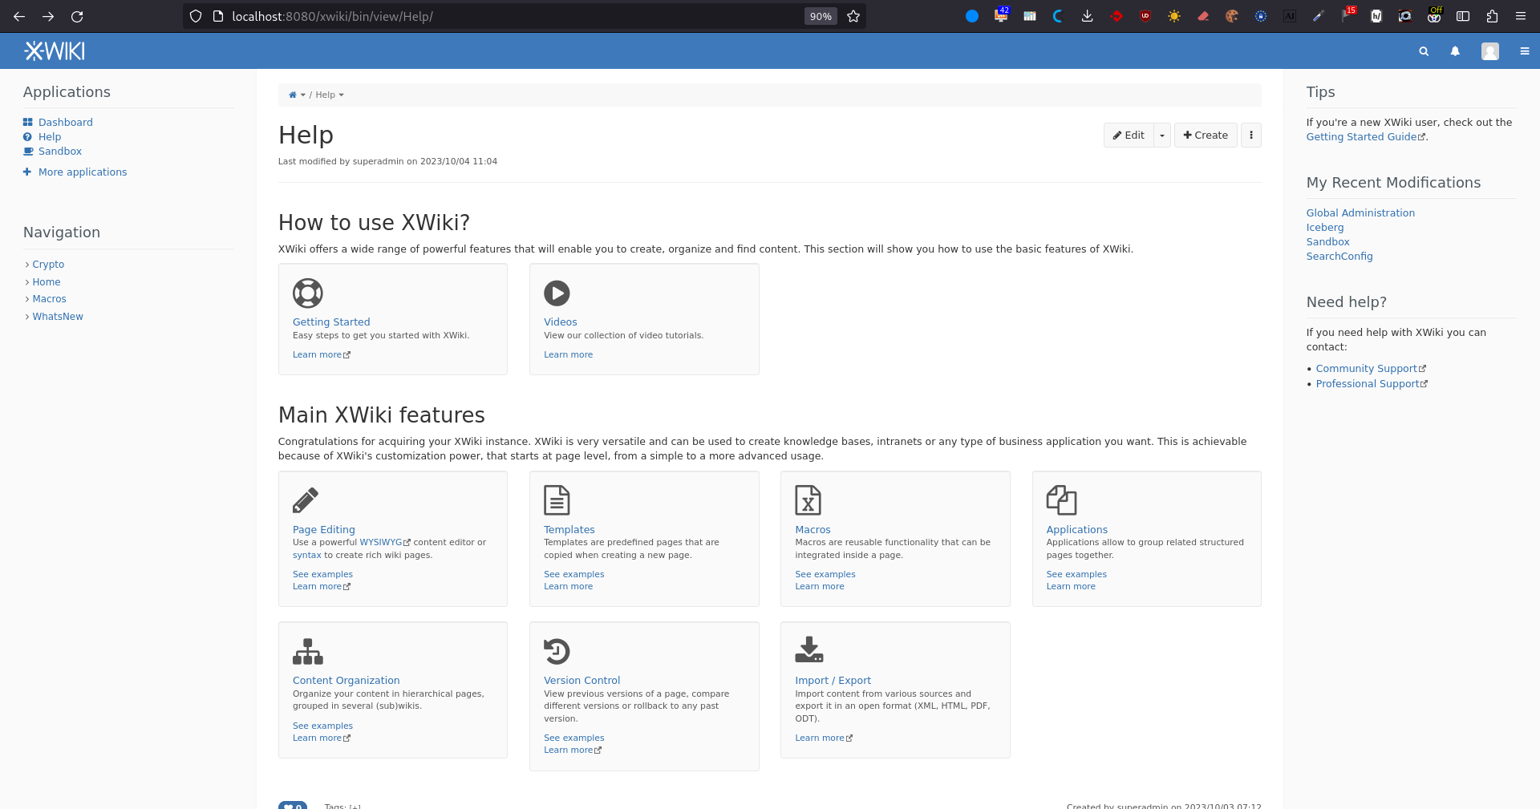Screen dimensions: 1540x809
Task: Click the Macros file icon
Action: (808, 500)
